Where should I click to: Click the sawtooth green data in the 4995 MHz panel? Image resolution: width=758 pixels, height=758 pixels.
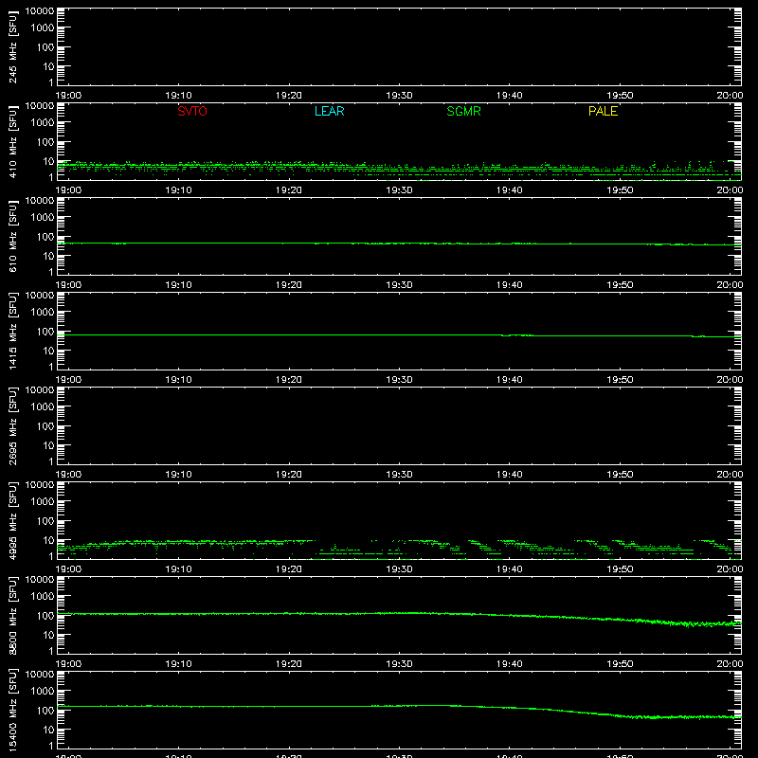tap(399, 549)
